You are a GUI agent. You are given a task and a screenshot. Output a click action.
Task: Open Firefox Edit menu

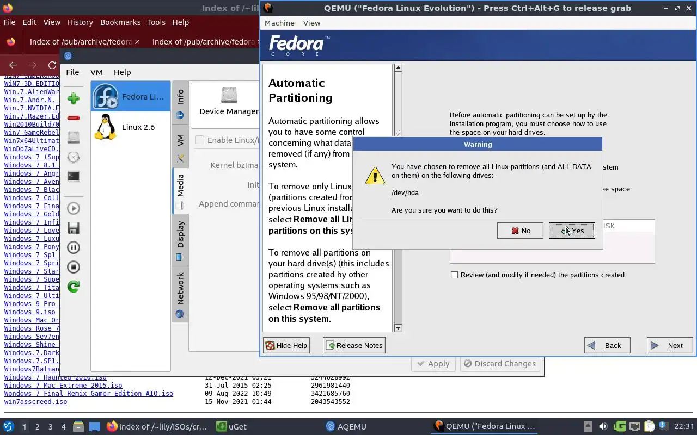[x=29, y=22]
